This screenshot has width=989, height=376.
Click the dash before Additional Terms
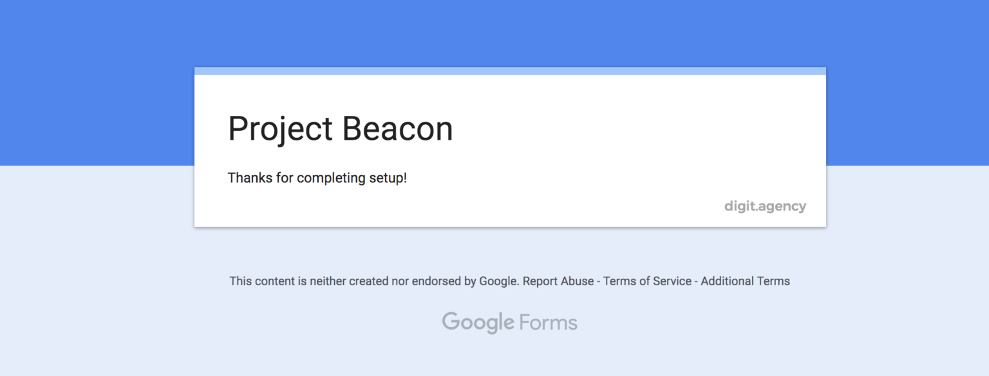695,281
